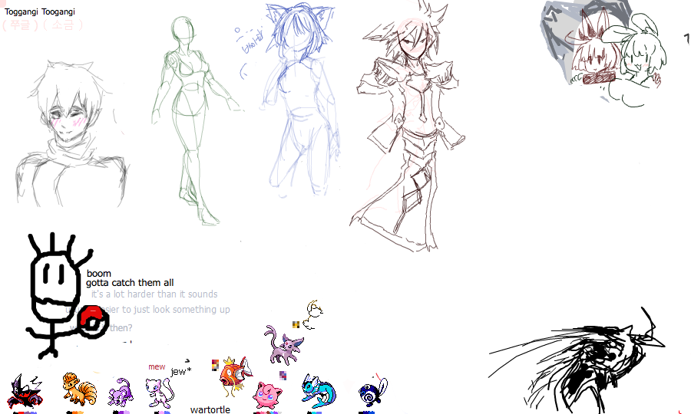Click the purple Rattata sprite
The image size is (691, 414).
tap(121, 392)
